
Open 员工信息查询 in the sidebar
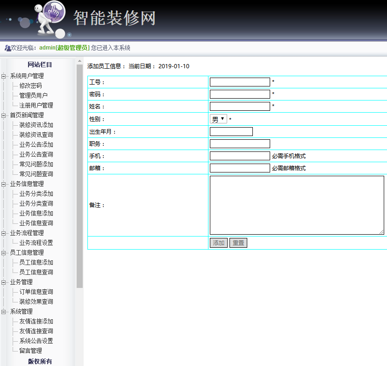(36, 272)
